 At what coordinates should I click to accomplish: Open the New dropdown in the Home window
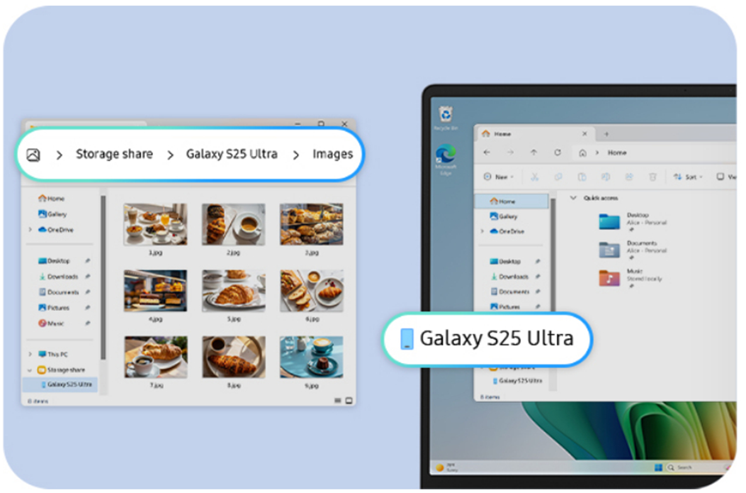pos(499,177)
